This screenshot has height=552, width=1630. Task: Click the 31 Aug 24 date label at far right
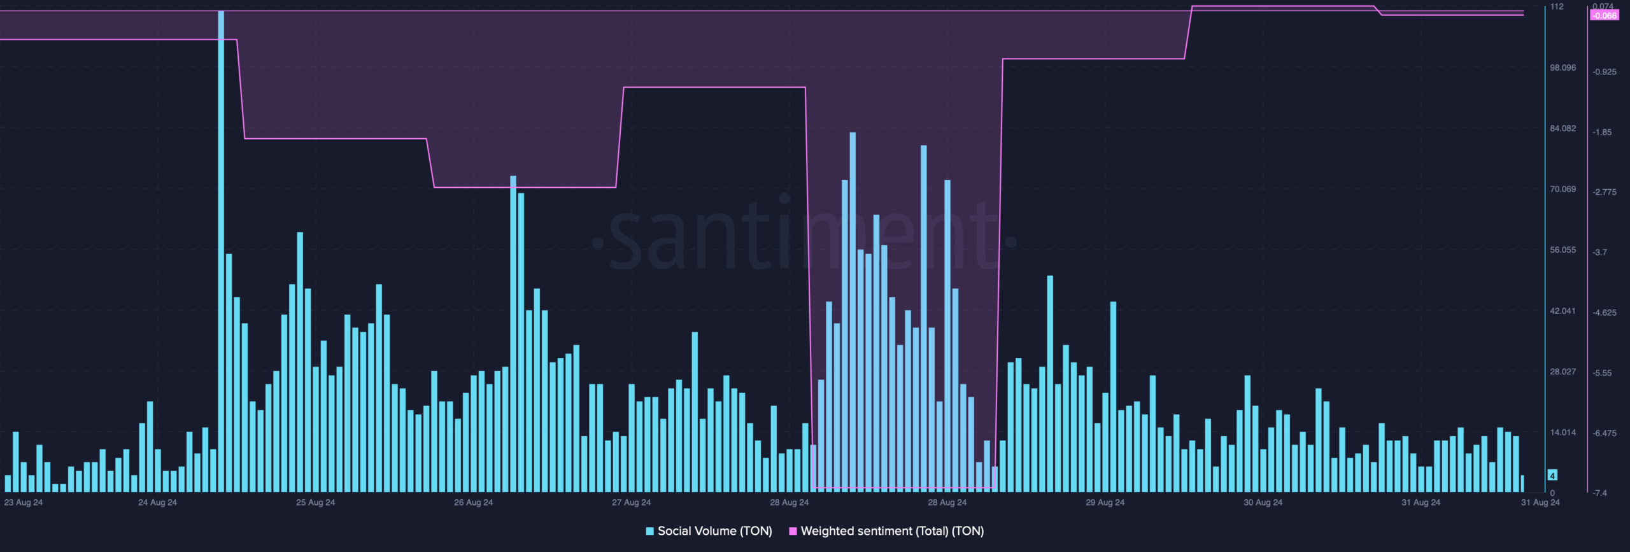pos(1541,502)
